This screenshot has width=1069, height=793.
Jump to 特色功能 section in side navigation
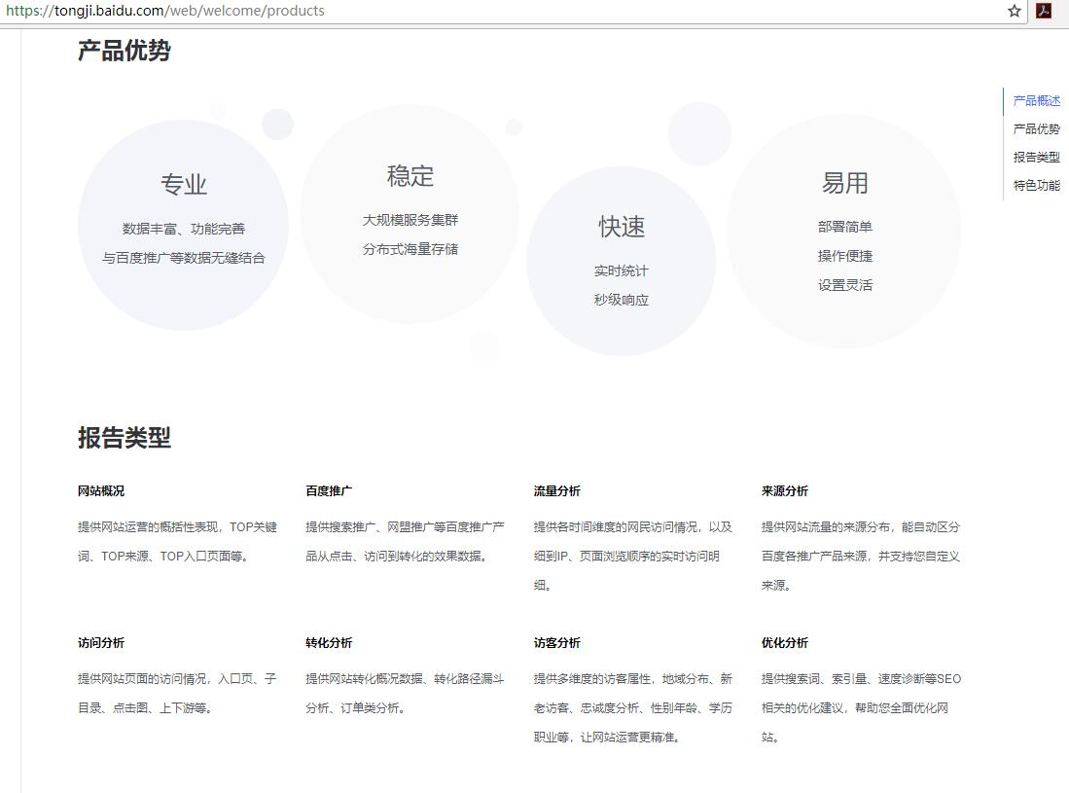(1036, 185)
